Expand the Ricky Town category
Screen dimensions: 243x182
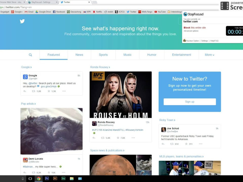167,120
